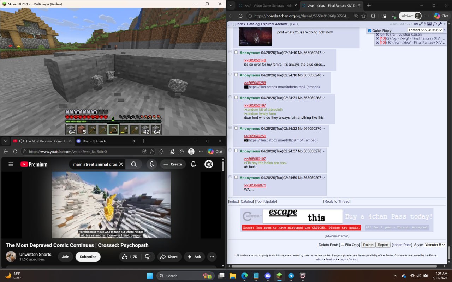Refresh the YouTube browser page

click(15, 152)
